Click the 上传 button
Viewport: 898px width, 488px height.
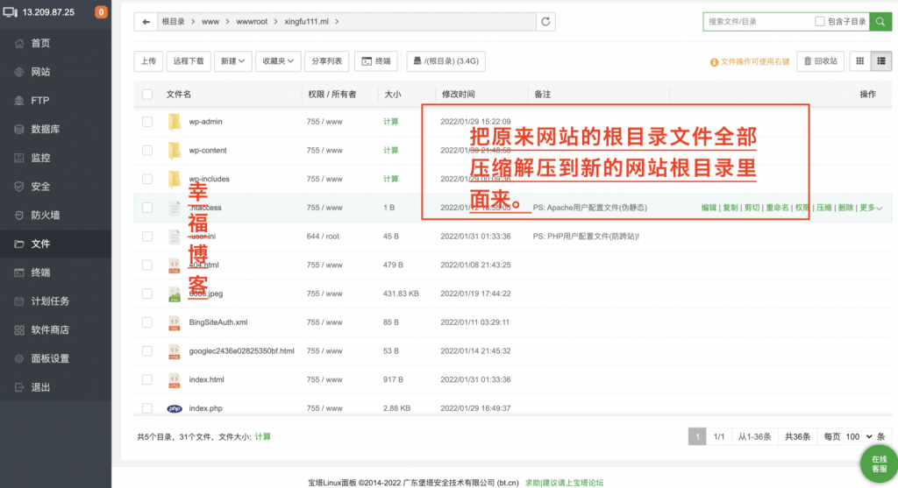(x=148, y=61)
